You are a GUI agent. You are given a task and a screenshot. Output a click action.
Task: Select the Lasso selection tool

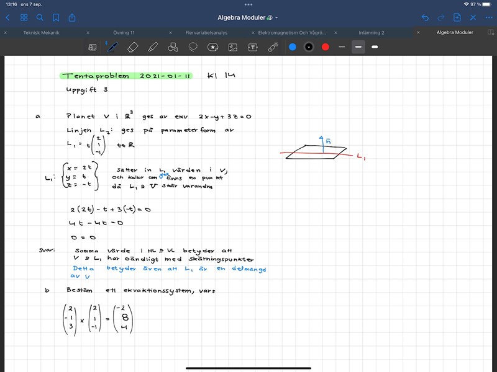pos(193,46)
